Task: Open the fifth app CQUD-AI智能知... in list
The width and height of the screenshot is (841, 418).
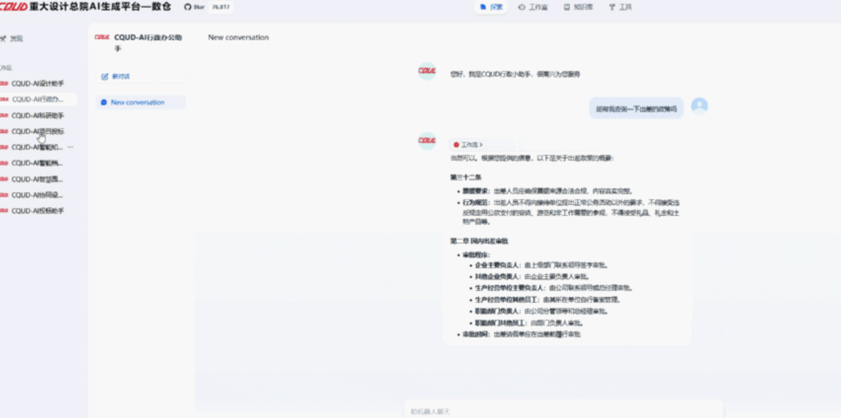Action: pos(36,147)
